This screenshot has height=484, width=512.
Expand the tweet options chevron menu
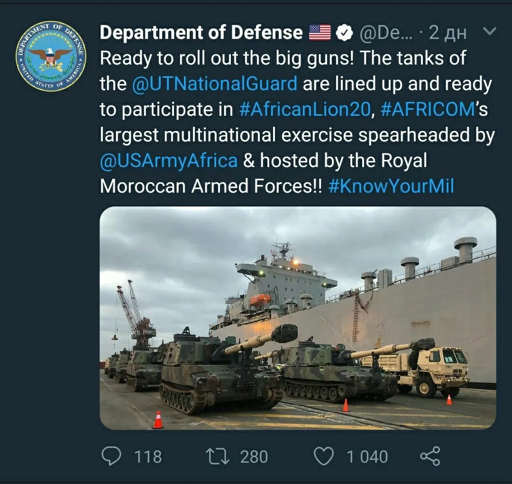click(489, 32)
